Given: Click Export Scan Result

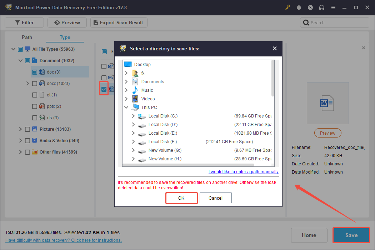Looking at the screenshot, I should click(x=119, y=22).
